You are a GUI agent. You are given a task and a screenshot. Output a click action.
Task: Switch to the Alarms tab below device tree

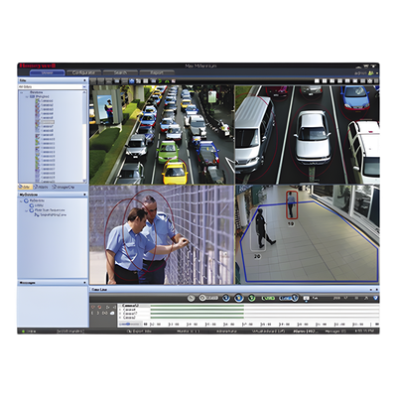pos(42,188)
